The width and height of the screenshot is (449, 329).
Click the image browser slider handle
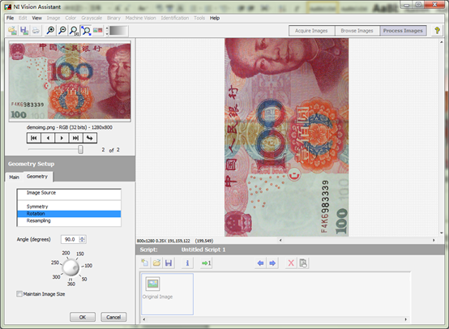pyautogui.click(x=81, y=149)
